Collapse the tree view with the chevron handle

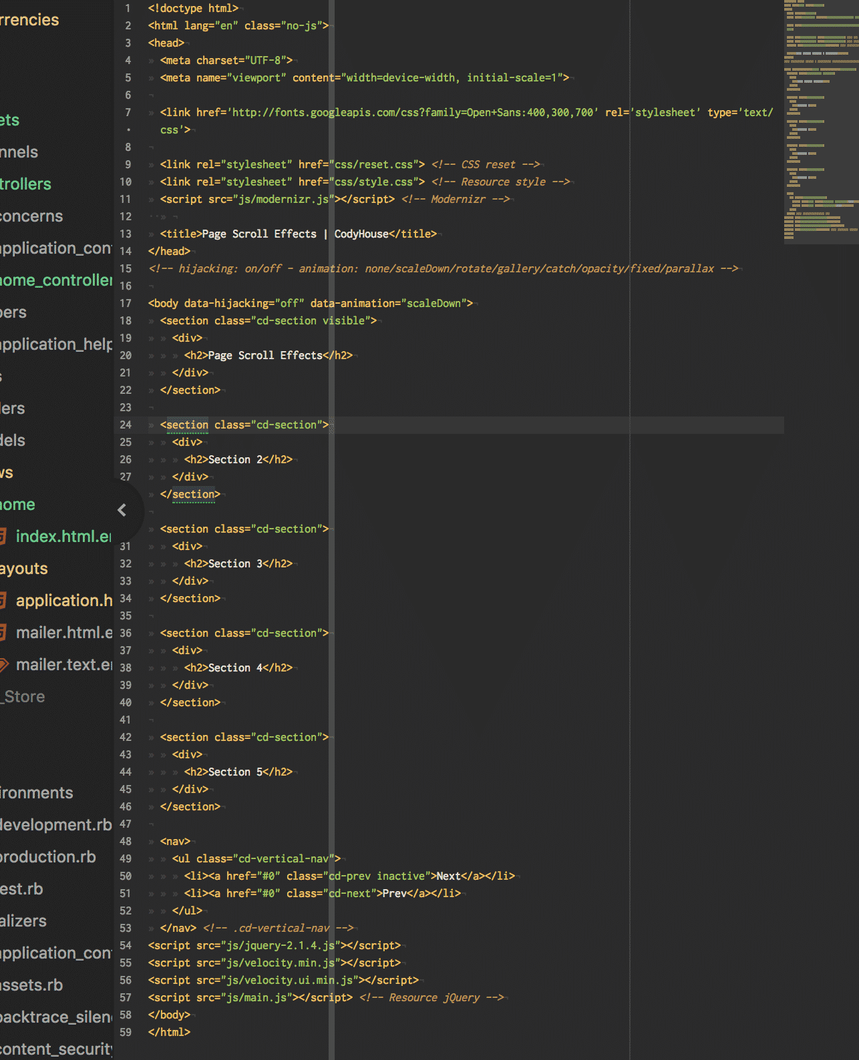(122, 510)
